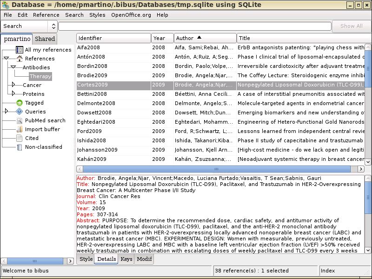
Task: Switch to the Keys tab
Action: (126, 259)
